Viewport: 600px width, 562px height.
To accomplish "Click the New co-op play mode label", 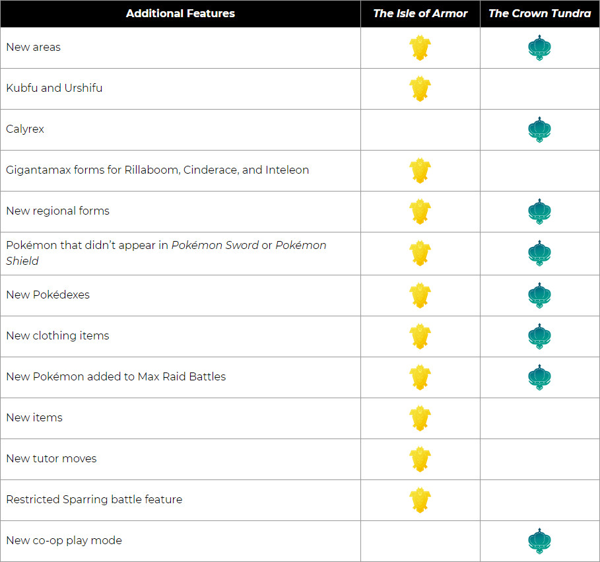I will pyautogui.click(x=64, y=541).
